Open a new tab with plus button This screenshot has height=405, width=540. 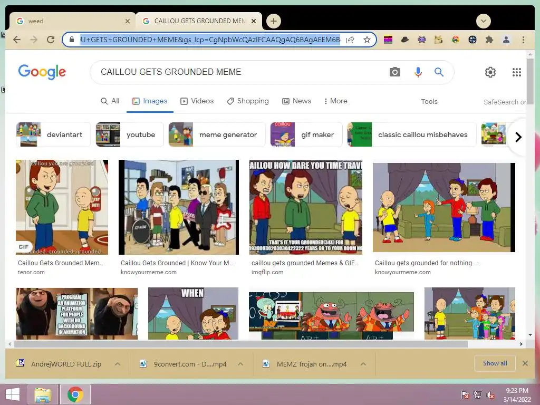click(274, 21)
